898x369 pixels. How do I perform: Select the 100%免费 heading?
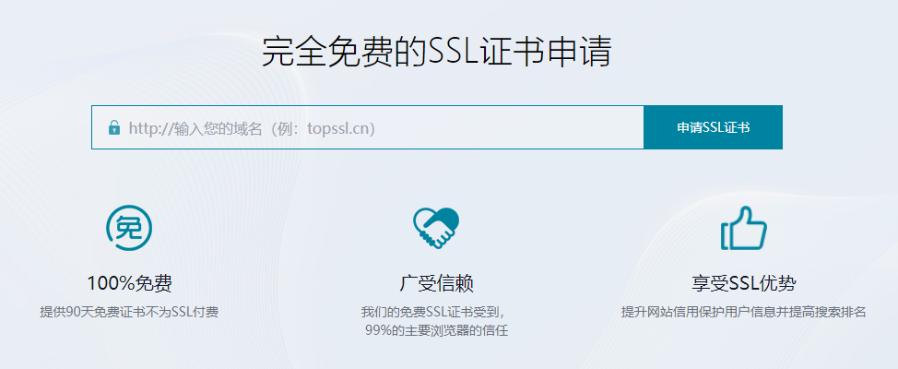pos(129,283)
